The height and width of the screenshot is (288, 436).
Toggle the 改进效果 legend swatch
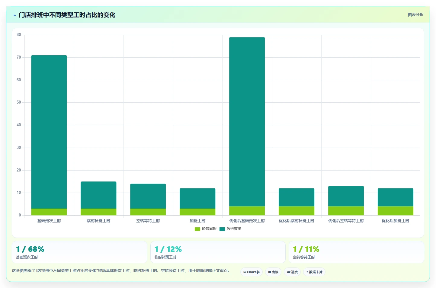[222, 229]
